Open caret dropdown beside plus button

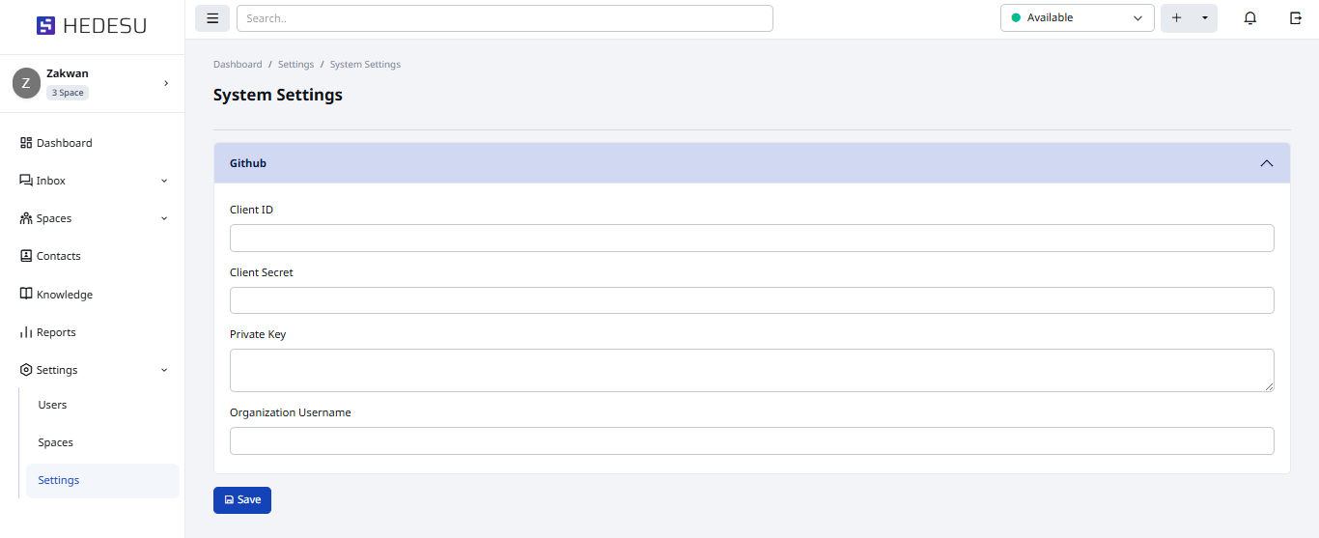pyautogui.click(x=1204, y=18)
